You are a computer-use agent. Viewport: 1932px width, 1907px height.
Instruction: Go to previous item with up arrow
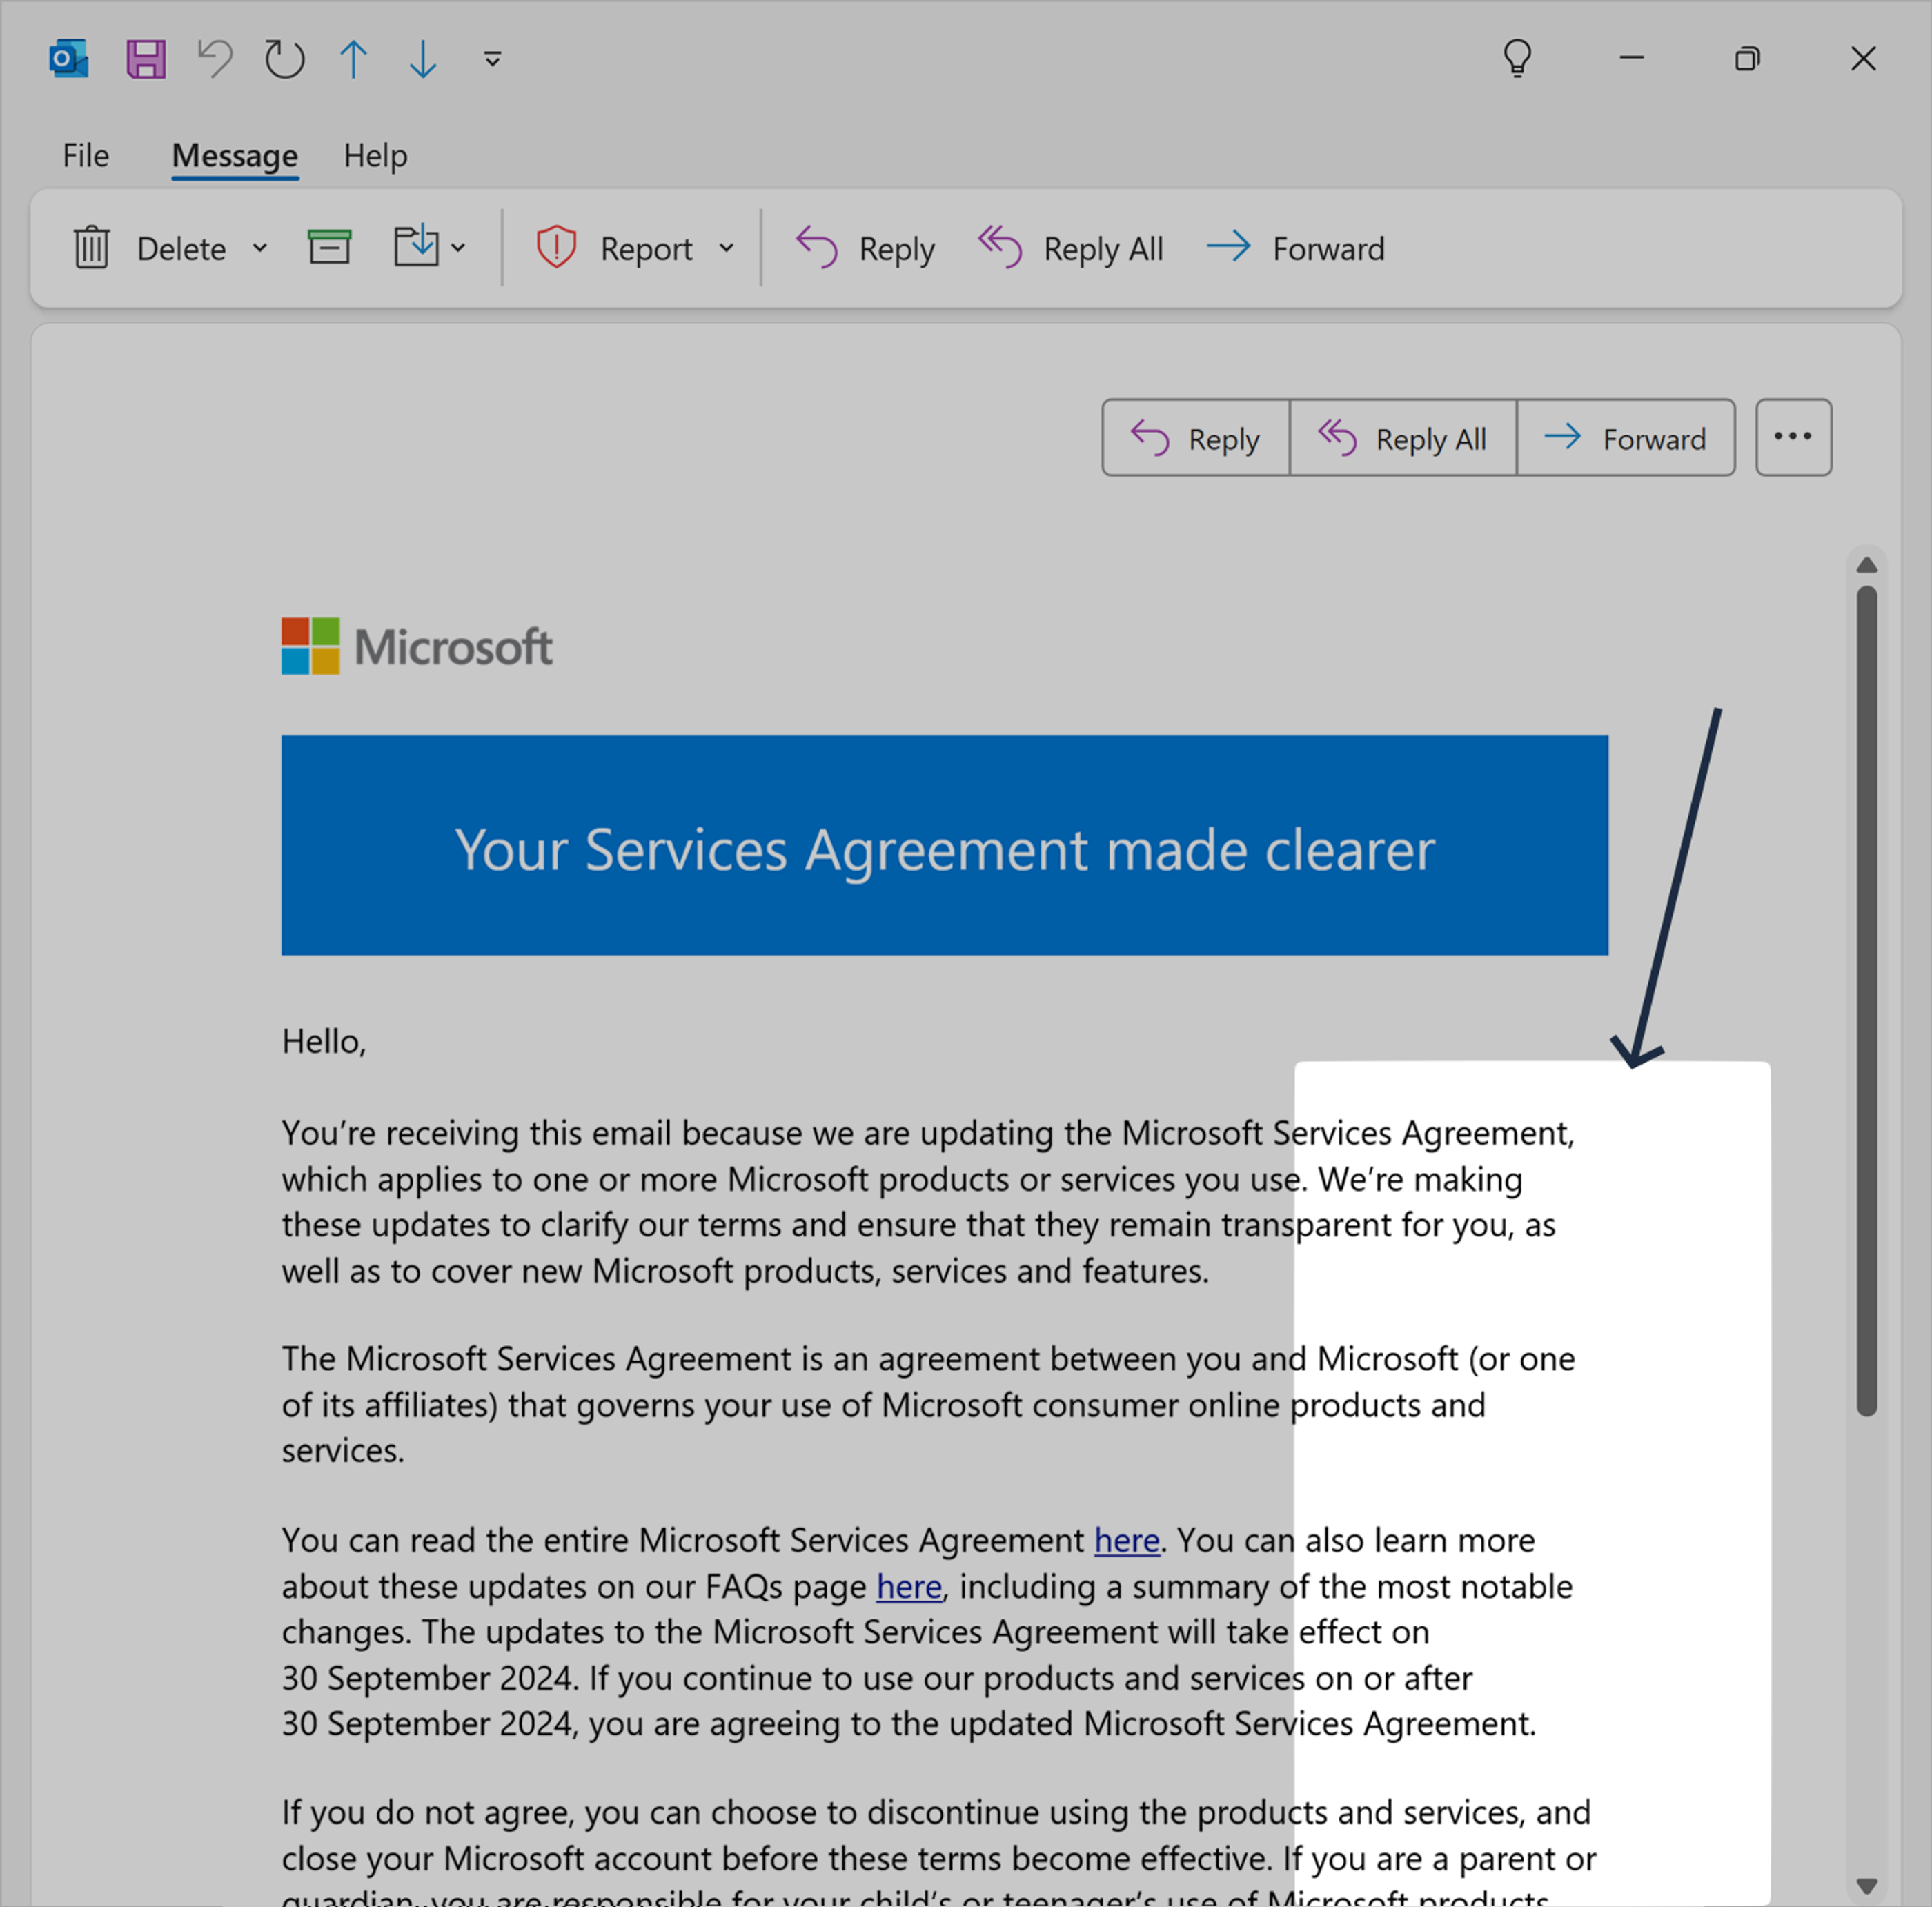click(353, 59)
